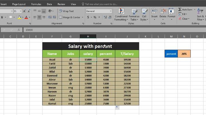Open Data tab
Image resolution: width=206 pixels, height=115 pixels.
tap(49, 4)
